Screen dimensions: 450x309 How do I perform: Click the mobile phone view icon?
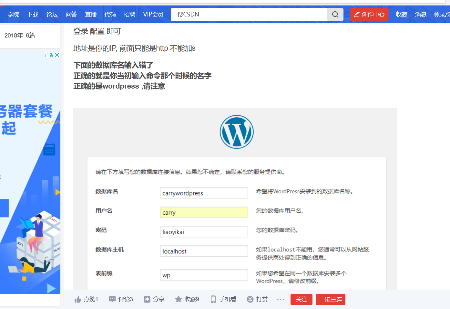coord(213,299)
